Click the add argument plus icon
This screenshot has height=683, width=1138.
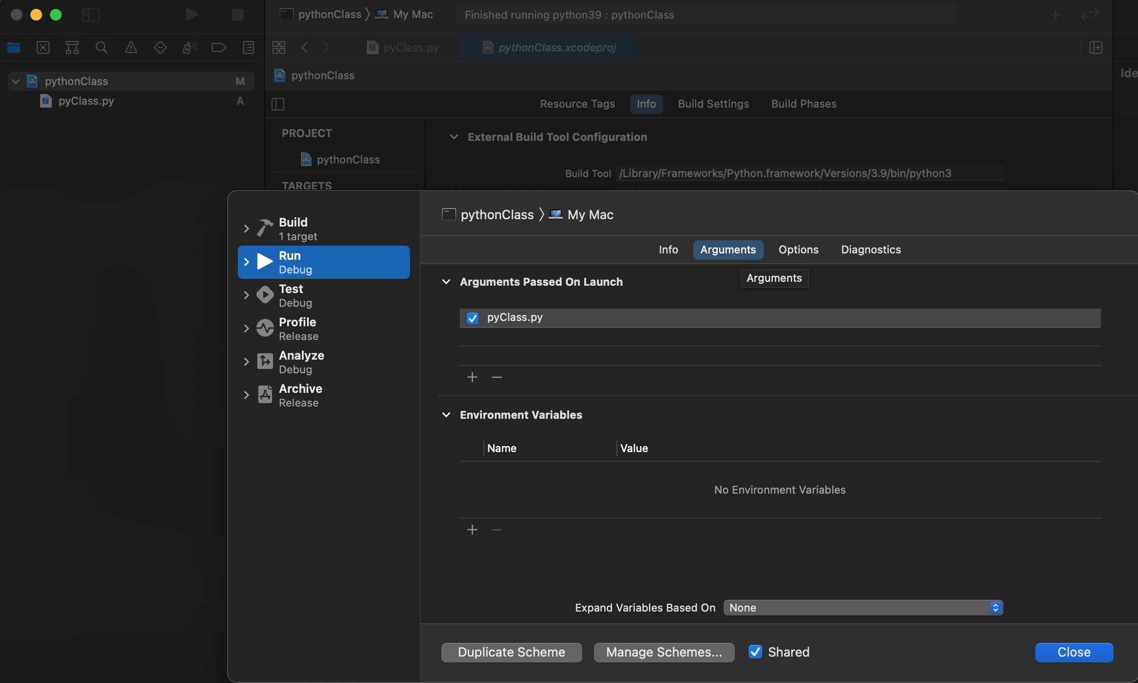pos(472,377)
